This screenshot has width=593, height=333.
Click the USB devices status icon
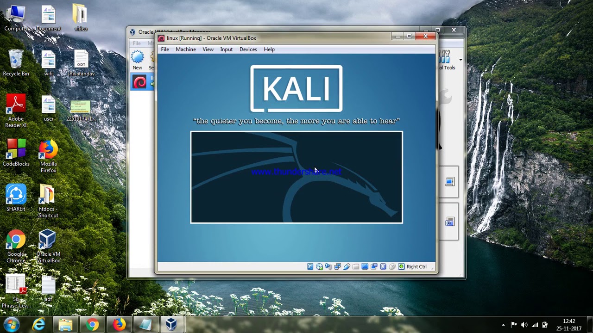pyautogui.click(x=347, y=266)
